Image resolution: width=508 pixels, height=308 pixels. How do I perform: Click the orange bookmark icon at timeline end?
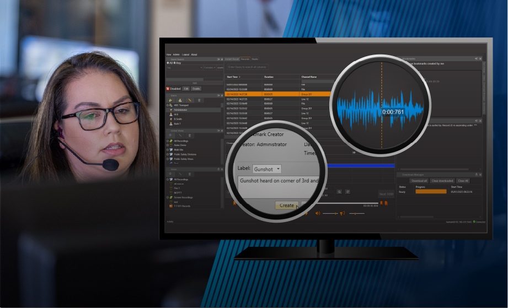(x=386, y=203)
